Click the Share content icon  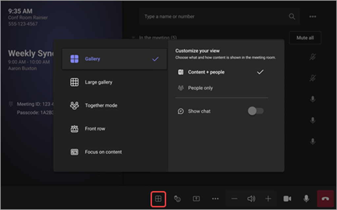click(x=196, y=198)
